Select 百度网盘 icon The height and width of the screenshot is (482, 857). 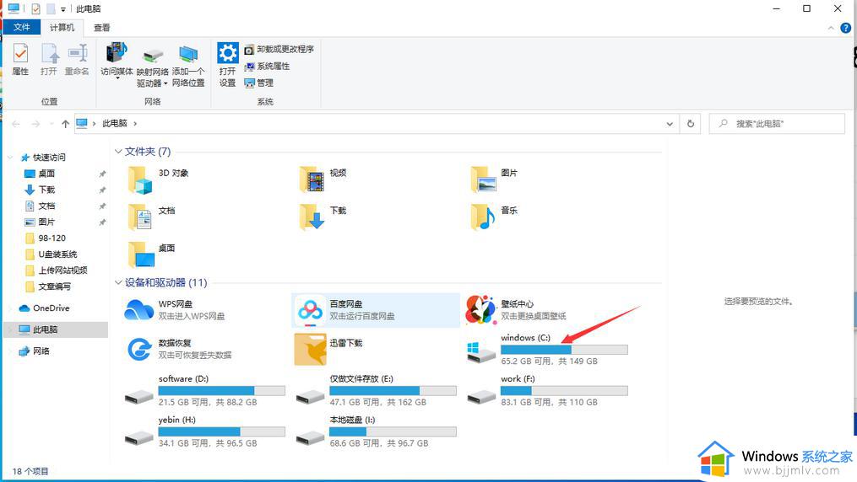pyautogui.click(x=311, y=310)
